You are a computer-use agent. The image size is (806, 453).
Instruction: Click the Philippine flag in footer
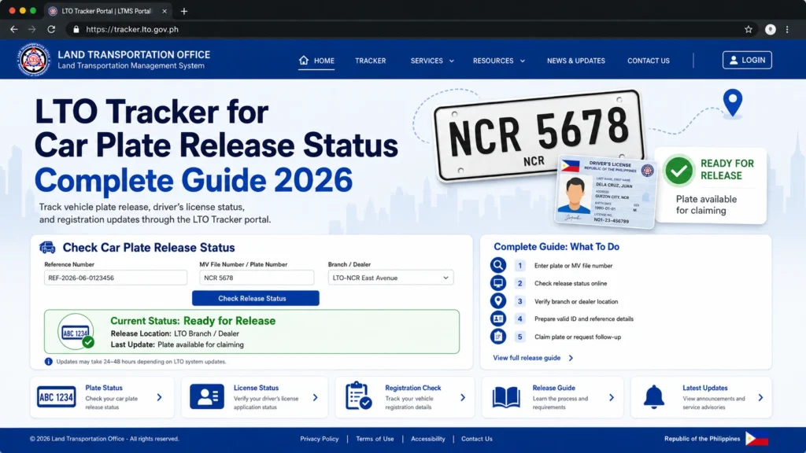point(756,439)
